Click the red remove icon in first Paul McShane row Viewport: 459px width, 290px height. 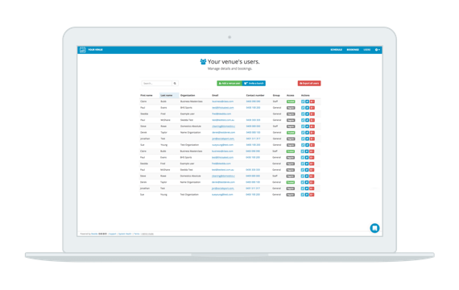tap(312, 120)
